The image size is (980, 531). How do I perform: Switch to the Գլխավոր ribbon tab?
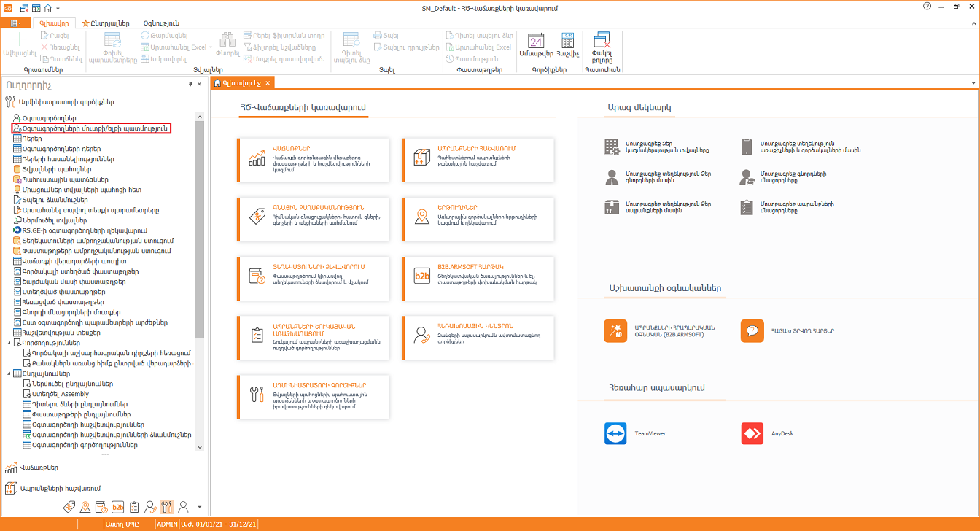click(54, 23)
